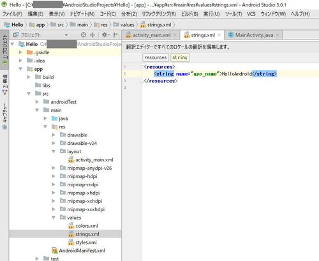Viewport: 319px width, 261px height.
Task: Click the Hello breadcrumb in navigation bar
Action: click(14, 25)
